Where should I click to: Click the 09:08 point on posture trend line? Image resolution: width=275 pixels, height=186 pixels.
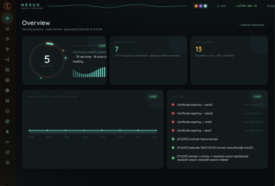84,130
